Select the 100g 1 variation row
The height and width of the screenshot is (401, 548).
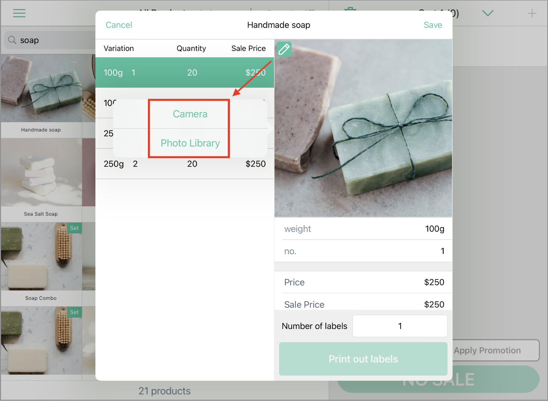185,73
